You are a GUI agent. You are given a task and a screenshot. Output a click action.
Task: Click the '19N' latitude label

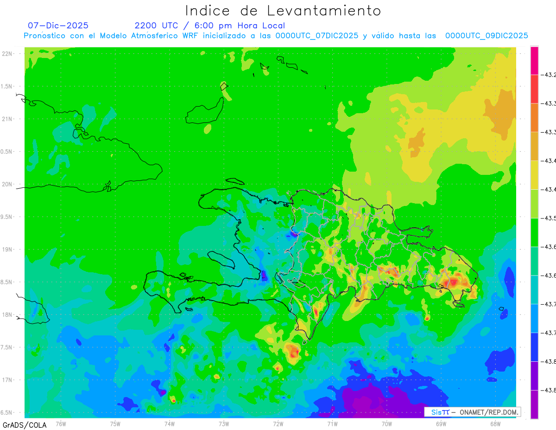pos(8,250)
